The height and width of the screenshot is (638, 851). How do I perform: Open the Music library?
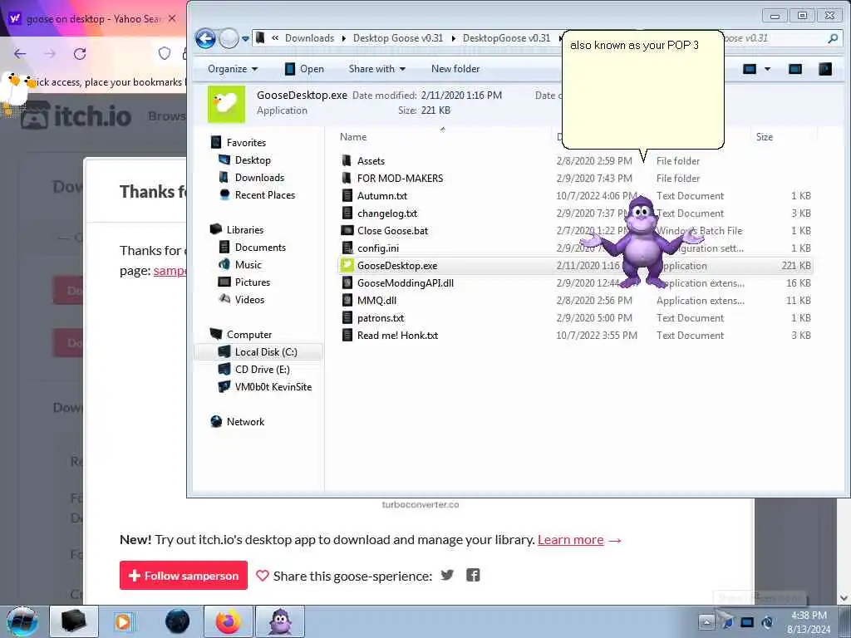point(248,265)
